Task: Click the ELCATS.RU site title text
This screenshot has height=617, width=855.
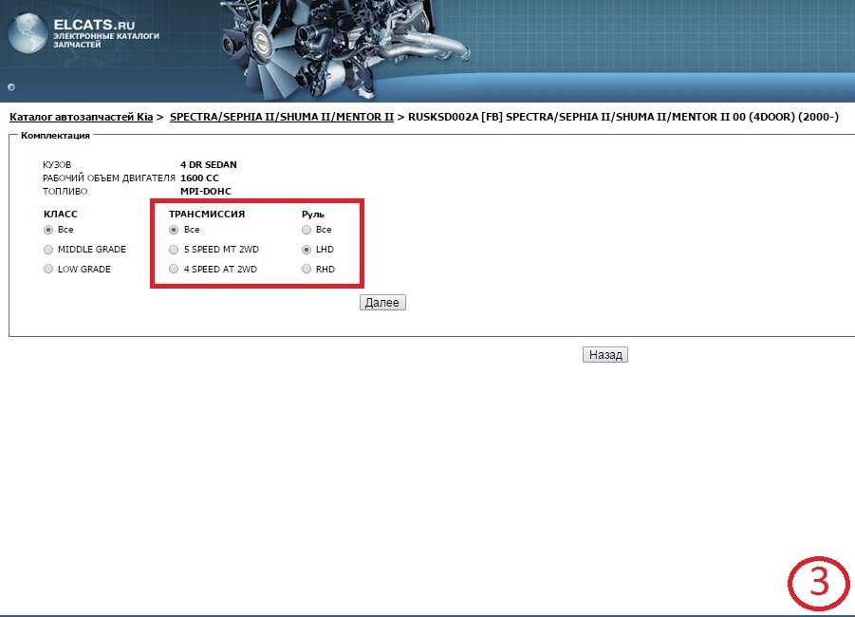Action: 94,25
